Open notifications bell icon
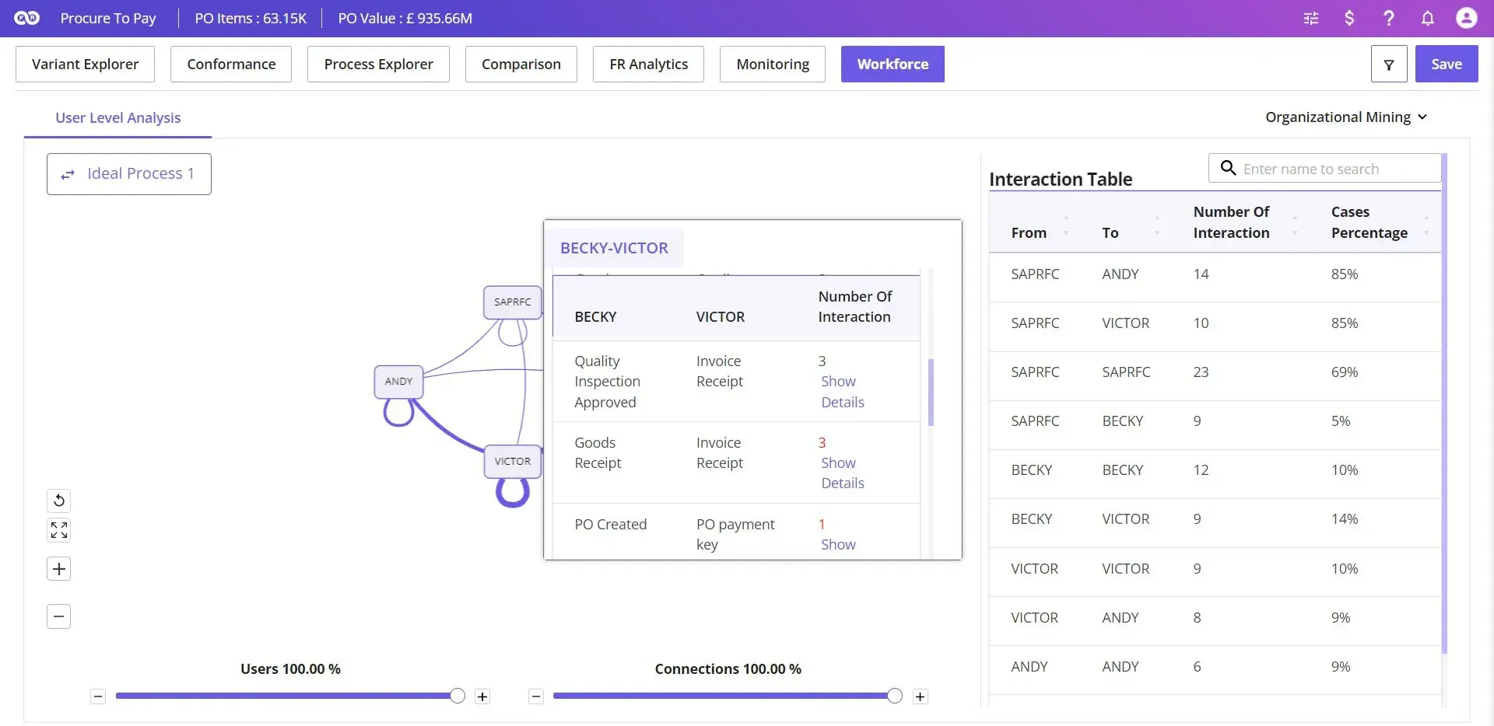Image resolution: width=1494 pixels, height=726 pixels. [1427, 19]
